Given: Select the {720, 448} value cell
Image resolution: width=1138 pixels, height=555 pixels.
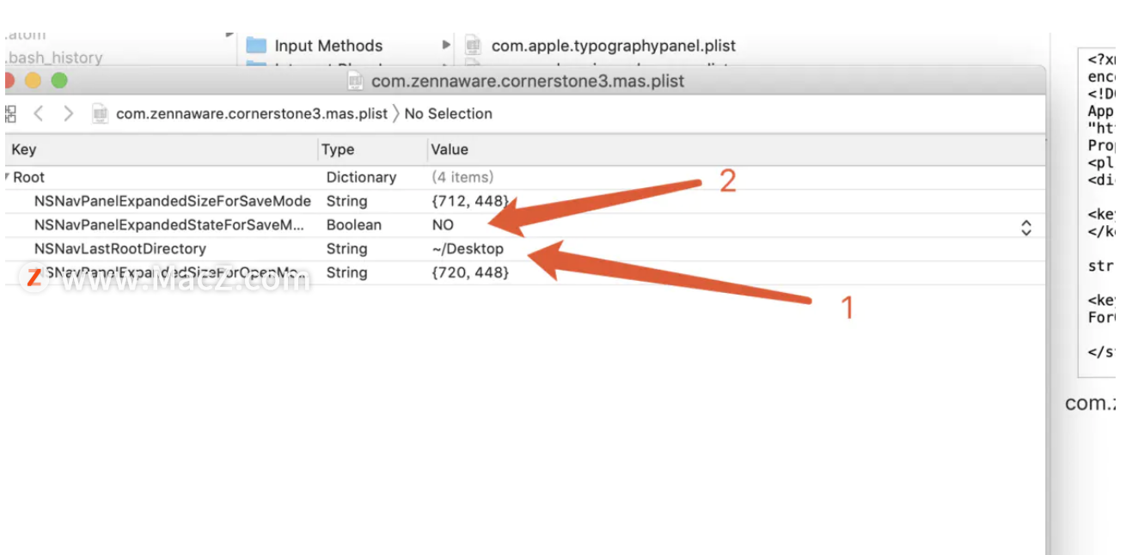Looking at the screenshot, I should (x=470, y=273).
